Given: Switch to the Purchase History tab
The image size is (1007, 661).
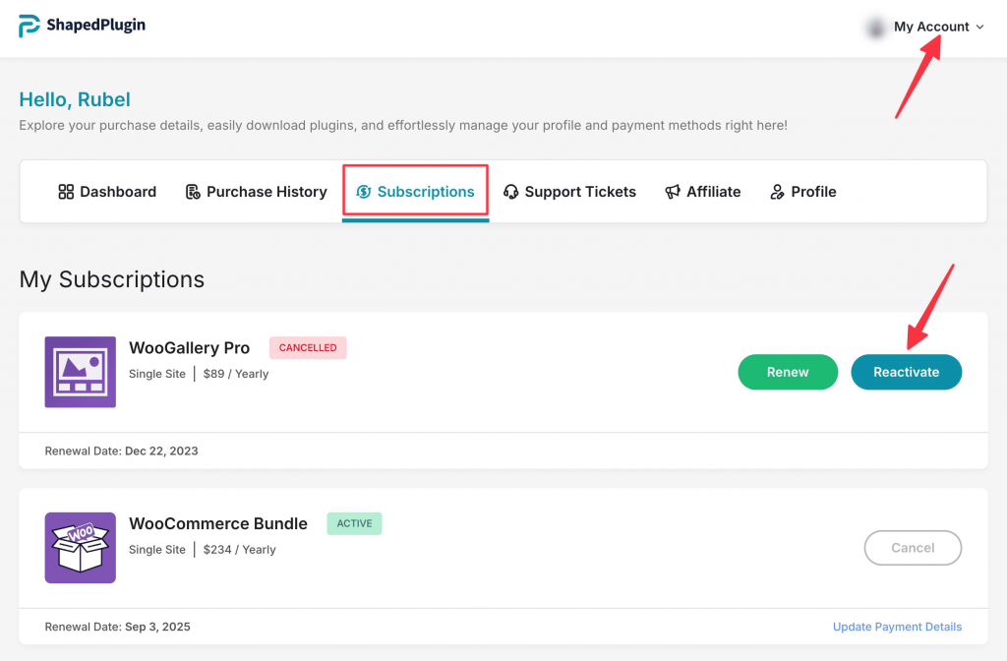Looking at the screenshot, I should coord(257,192).
